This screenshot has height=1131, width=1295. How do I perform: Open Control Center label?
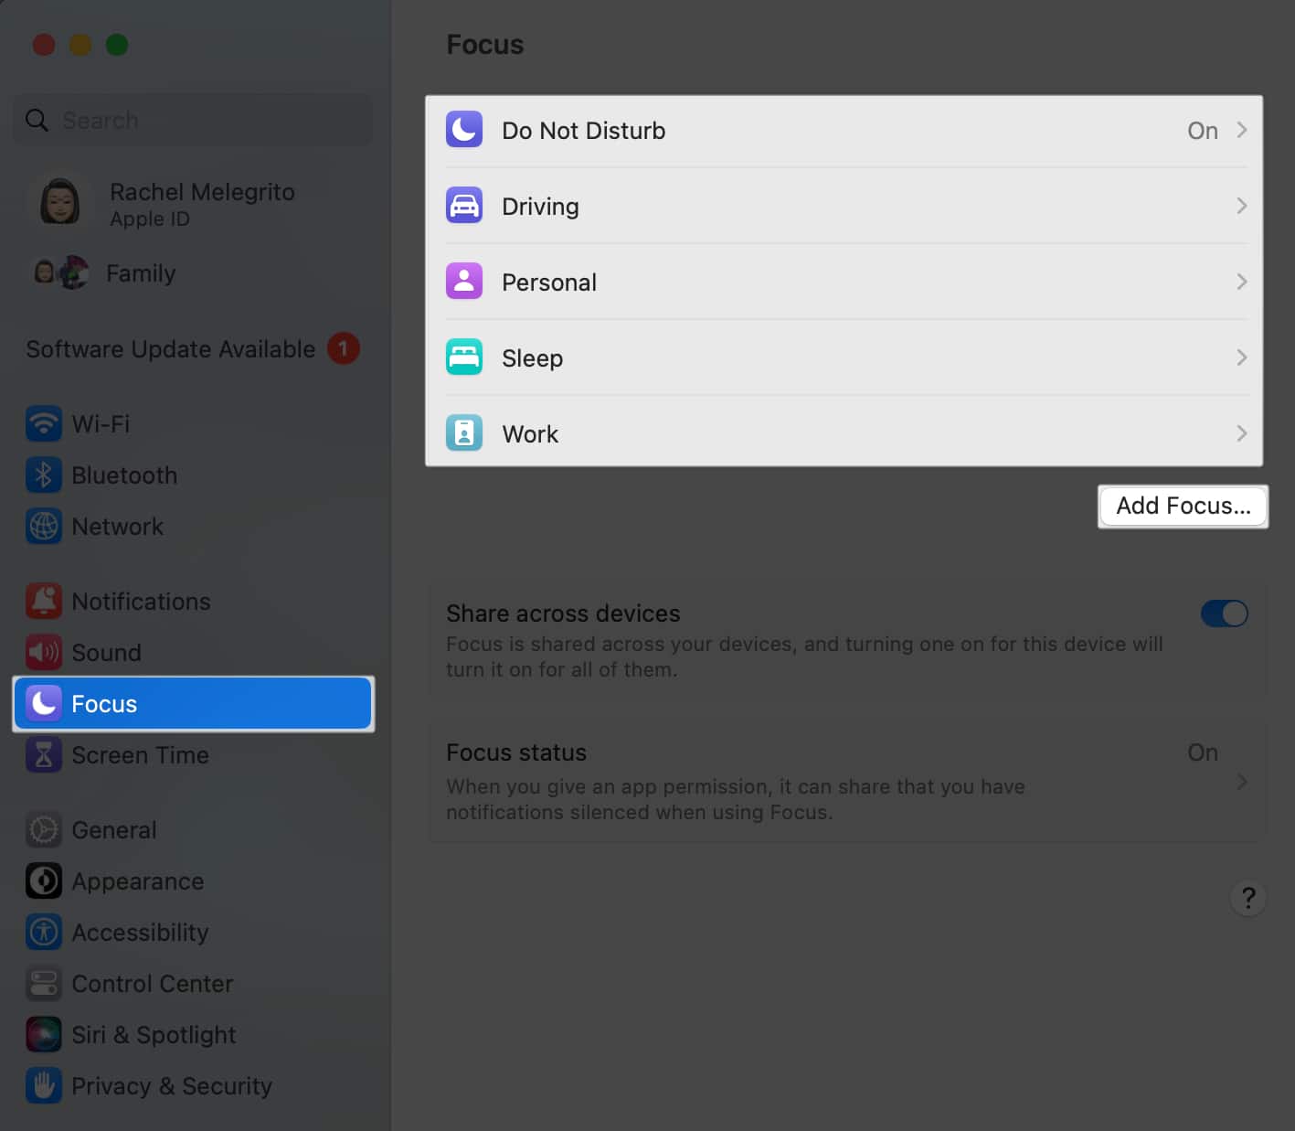pyautogui.click(x=153, y=984)
